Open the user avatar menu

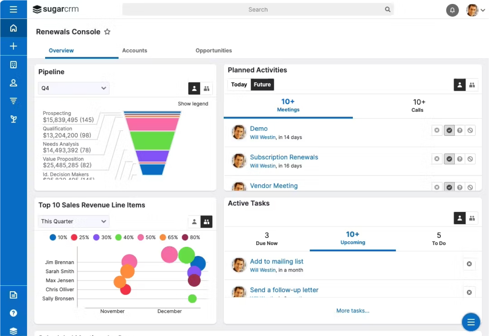(x=476, y=10)
